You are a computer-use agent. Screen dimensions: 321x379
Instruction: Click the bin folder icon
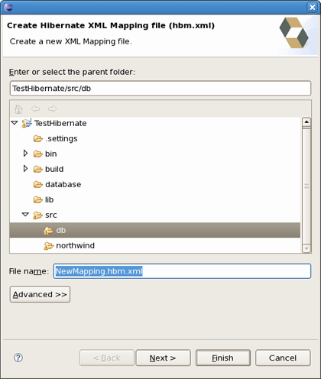38,154
